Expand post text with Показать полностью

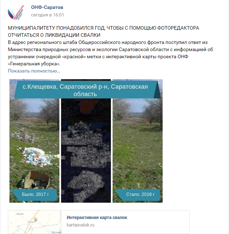click(x=34, y=71)
